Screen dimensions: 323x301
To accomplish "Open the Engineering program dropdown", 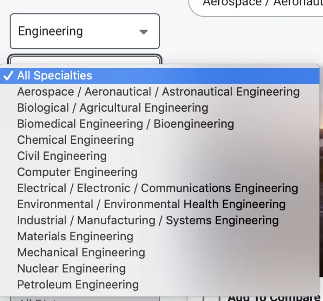I will coord(85,31).
